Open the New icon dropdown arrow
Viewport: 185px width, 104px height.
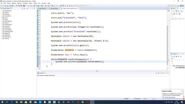coord(3,6)
